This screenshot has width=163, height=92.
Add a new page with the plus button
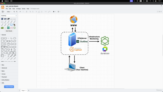(x=29, y=90)
